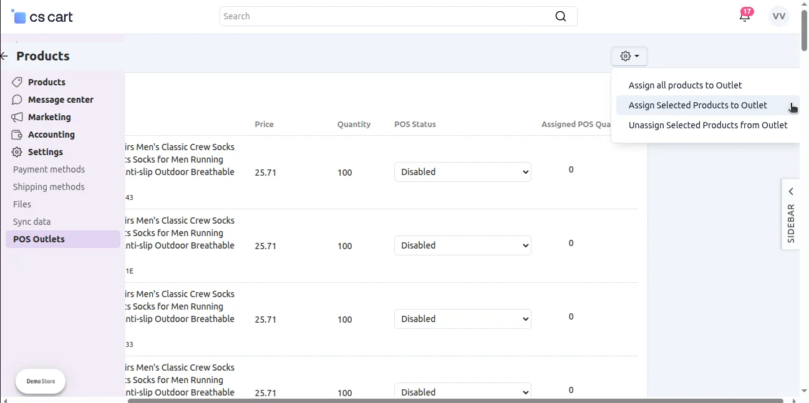Click the Accounting wallet icon
The height and width of the screenshot is (403, 809).
click(x=17, y=135)
